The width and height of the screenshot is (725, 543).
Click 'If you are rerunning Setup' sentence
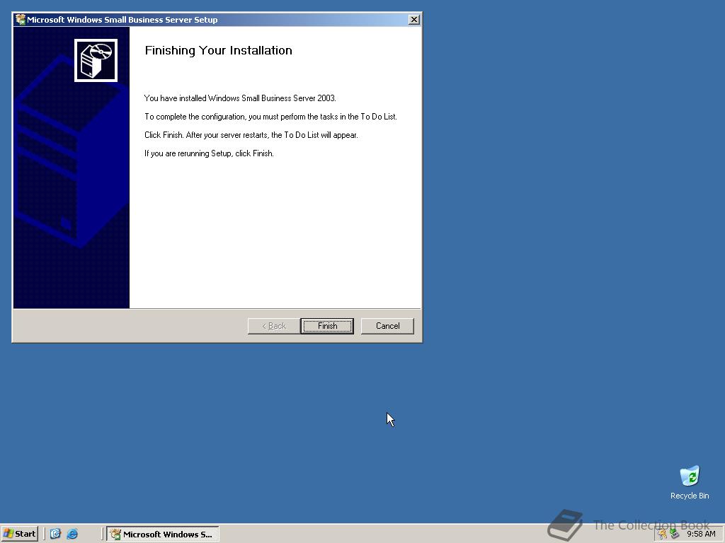[x=209, y=153]
